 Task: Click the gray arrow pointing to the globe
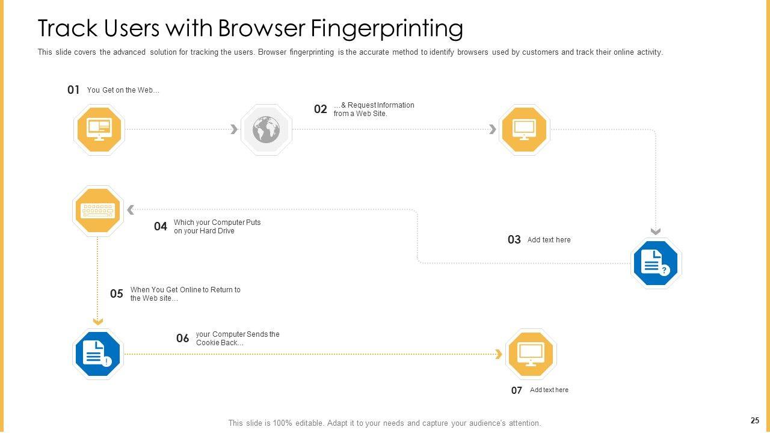[x=234, y=129]
